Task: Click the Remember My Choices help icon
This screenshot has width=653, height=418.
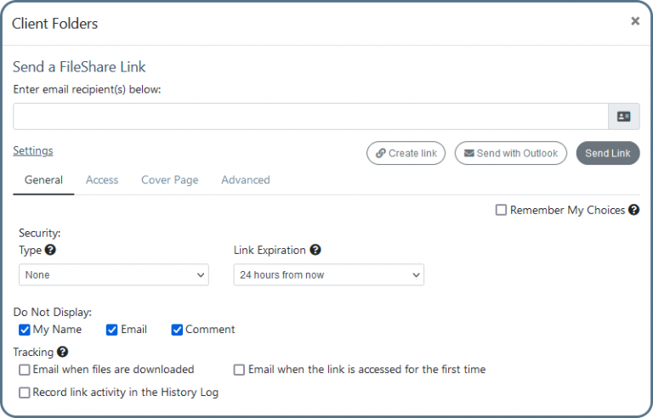Action: [633, 210]
